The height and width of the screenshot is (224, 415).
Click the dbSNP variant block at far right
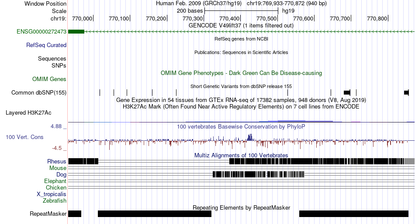pos(407,92)
